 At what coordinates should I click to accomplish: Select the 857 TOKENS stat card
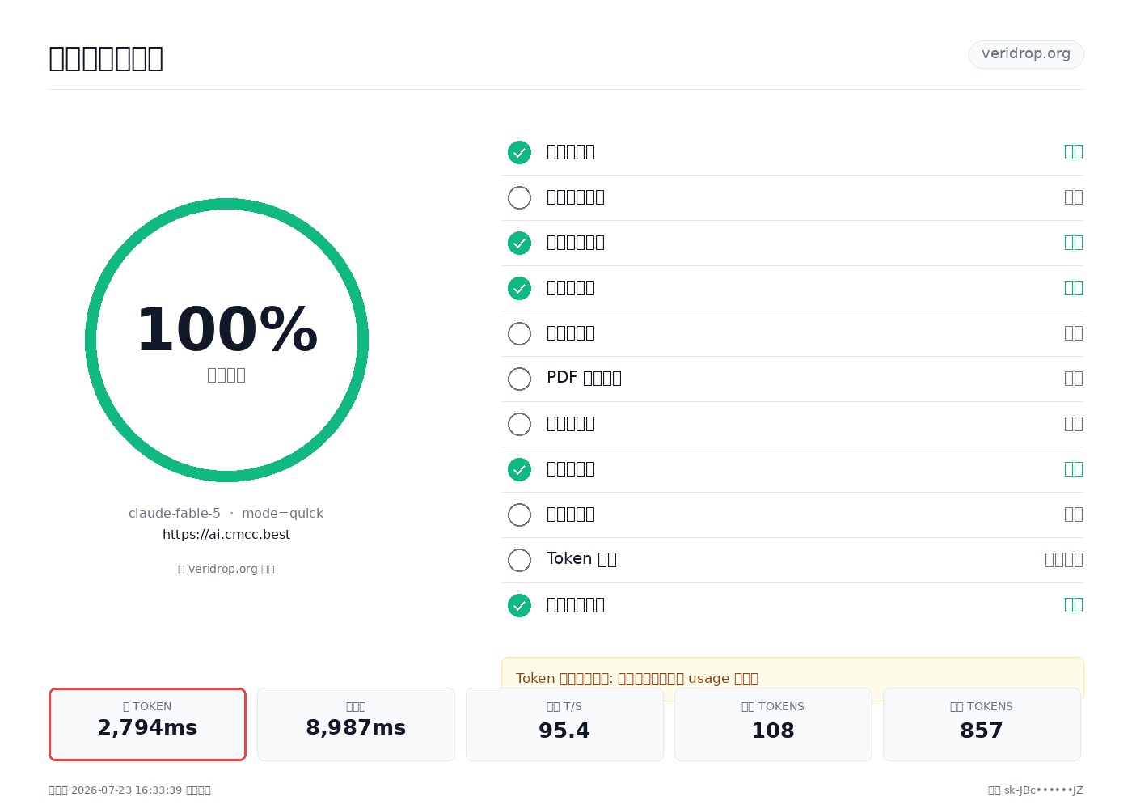click(982, 724)
